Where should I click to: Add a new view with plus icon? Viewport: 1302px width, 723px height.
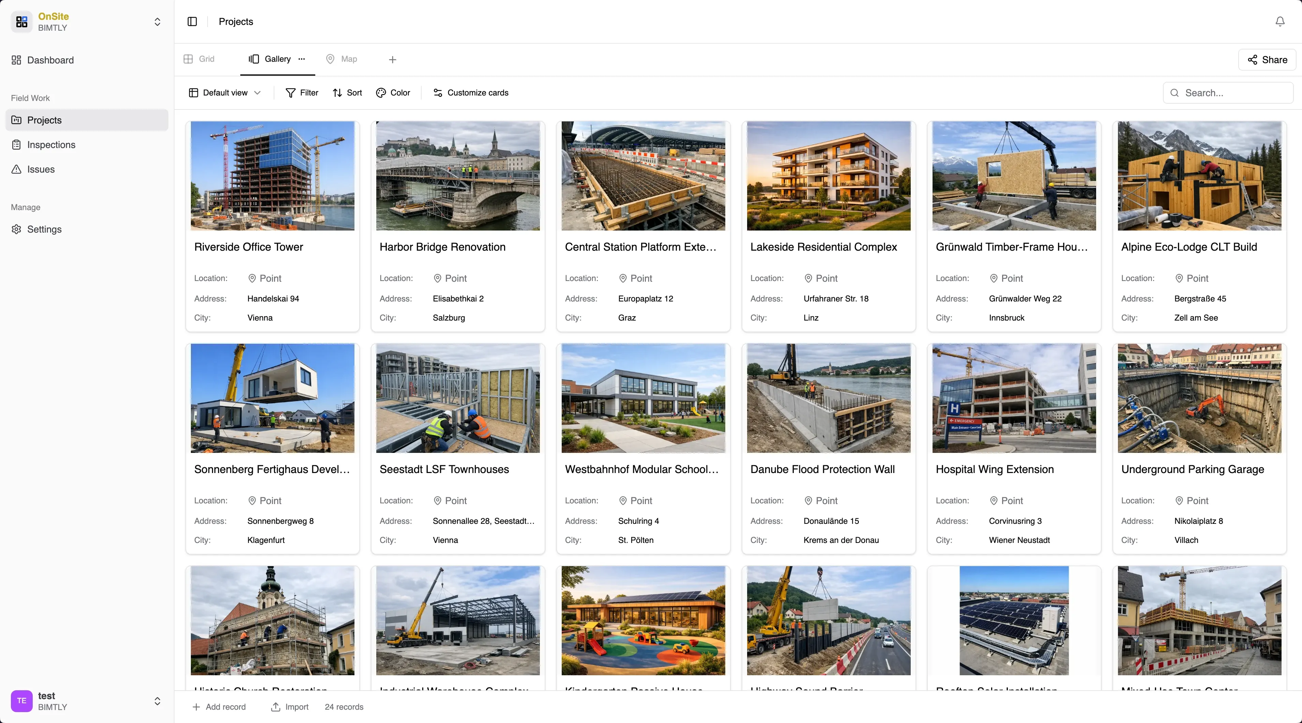click(392, 60)
